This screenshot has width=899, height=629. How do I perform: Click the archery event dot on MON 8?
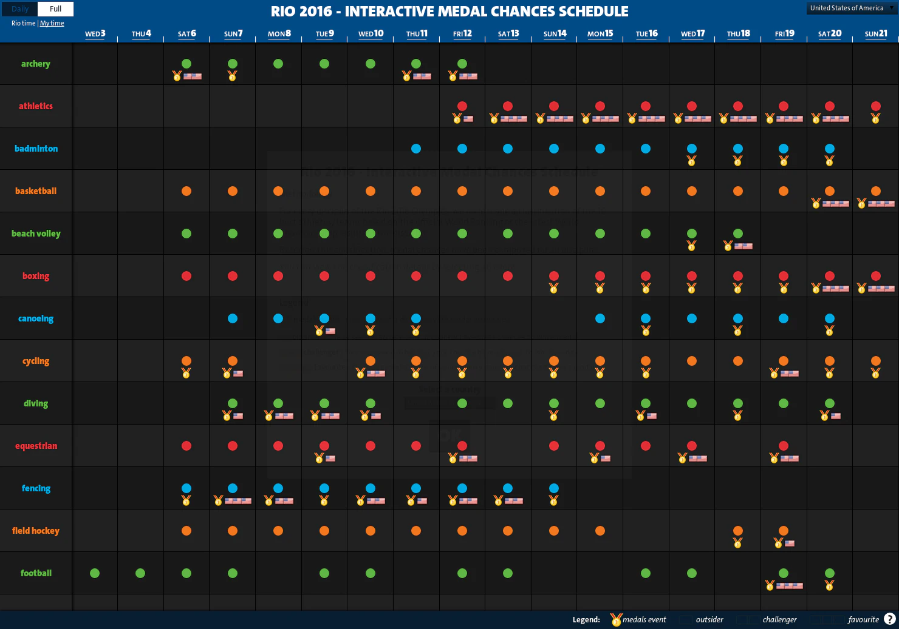[278, 64]
